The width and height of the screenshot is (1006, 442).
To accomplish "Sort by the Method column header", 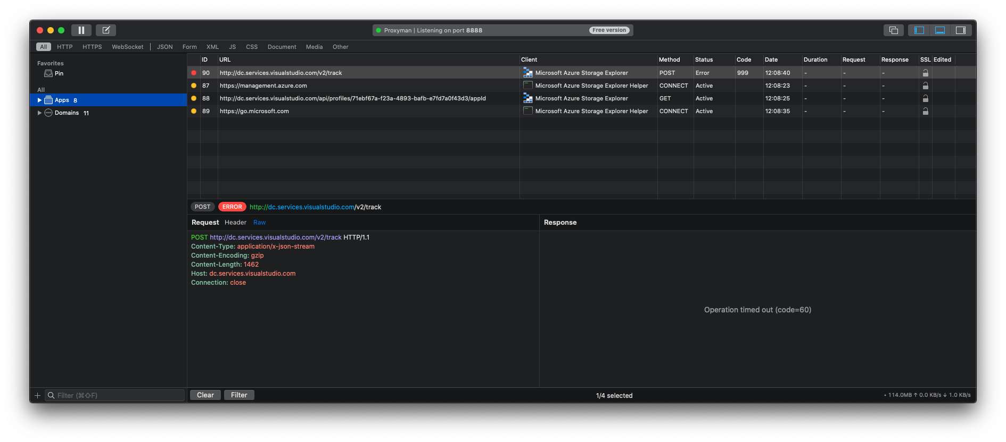I will (x=675, y=59).
